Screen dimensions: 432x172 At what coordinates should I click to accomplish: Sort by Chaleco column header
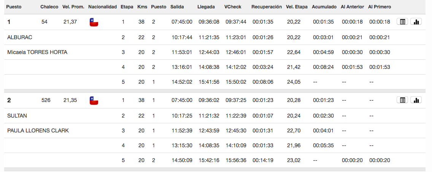(x=49, y=7)
